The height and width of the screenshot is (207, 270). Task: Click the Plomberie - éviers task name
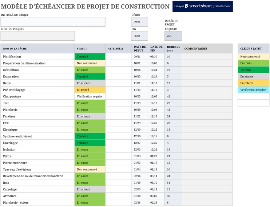pyautogui.click(x=16, y=203)
